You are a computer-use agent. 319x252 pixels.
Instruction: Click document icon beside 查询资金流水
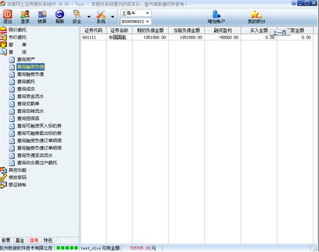12,97
